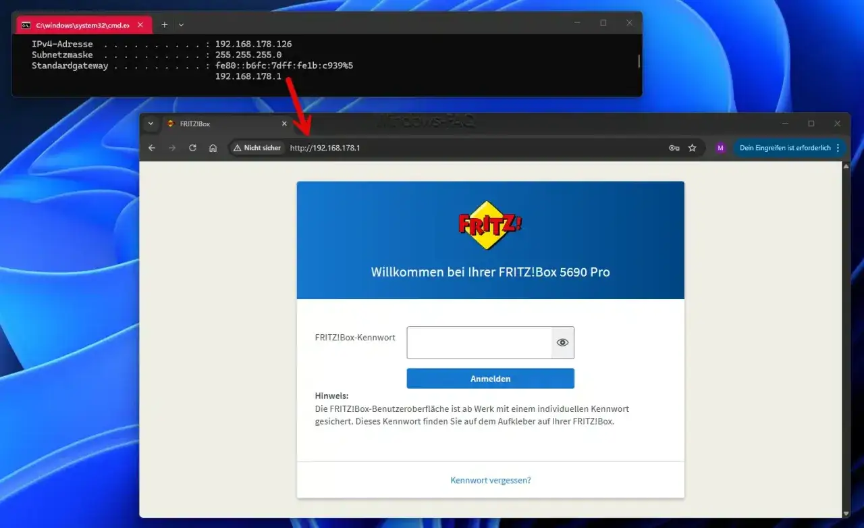This screenshot has height=528, width=864.
Task: Close the terminal window
Action: point(629,23)
